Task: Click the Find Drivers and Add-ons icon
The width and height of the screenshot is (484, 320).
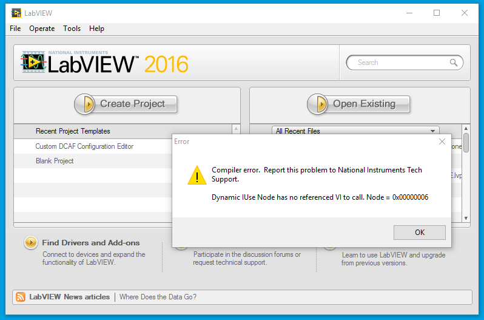Action: tap(31, 243)
